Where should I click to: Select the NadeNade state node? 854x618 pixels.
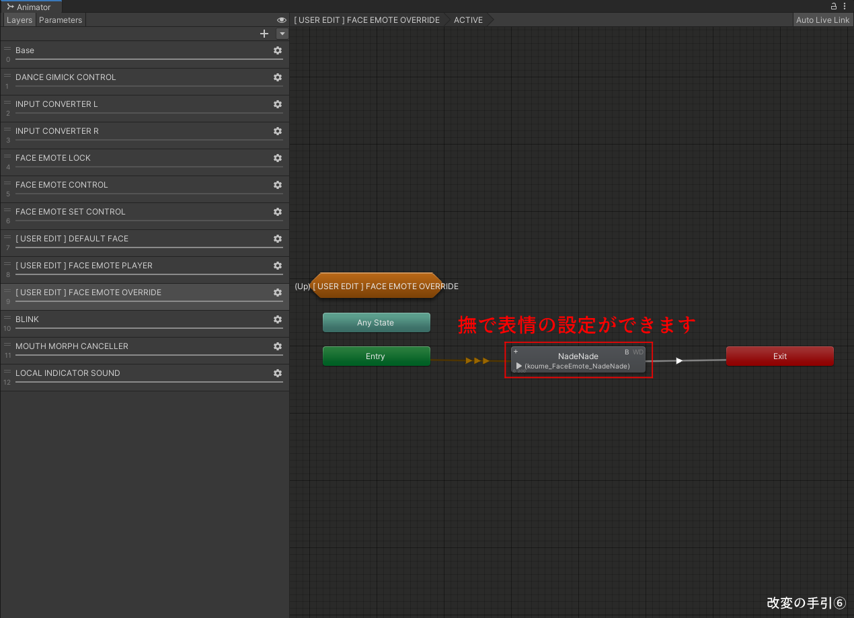coord(578,356)
